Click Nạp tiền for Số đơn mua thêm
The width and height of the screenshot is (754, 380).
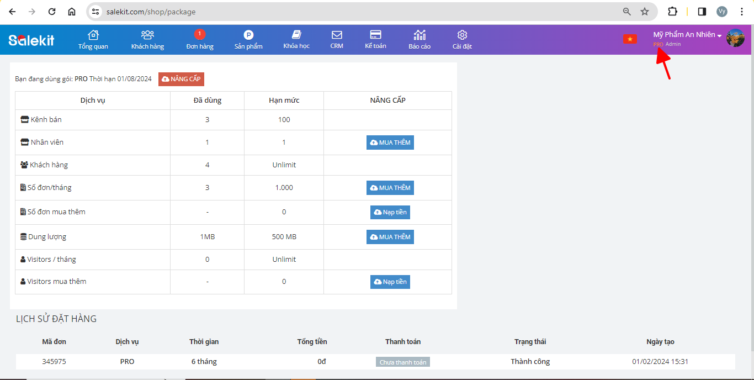click(390, 212)
